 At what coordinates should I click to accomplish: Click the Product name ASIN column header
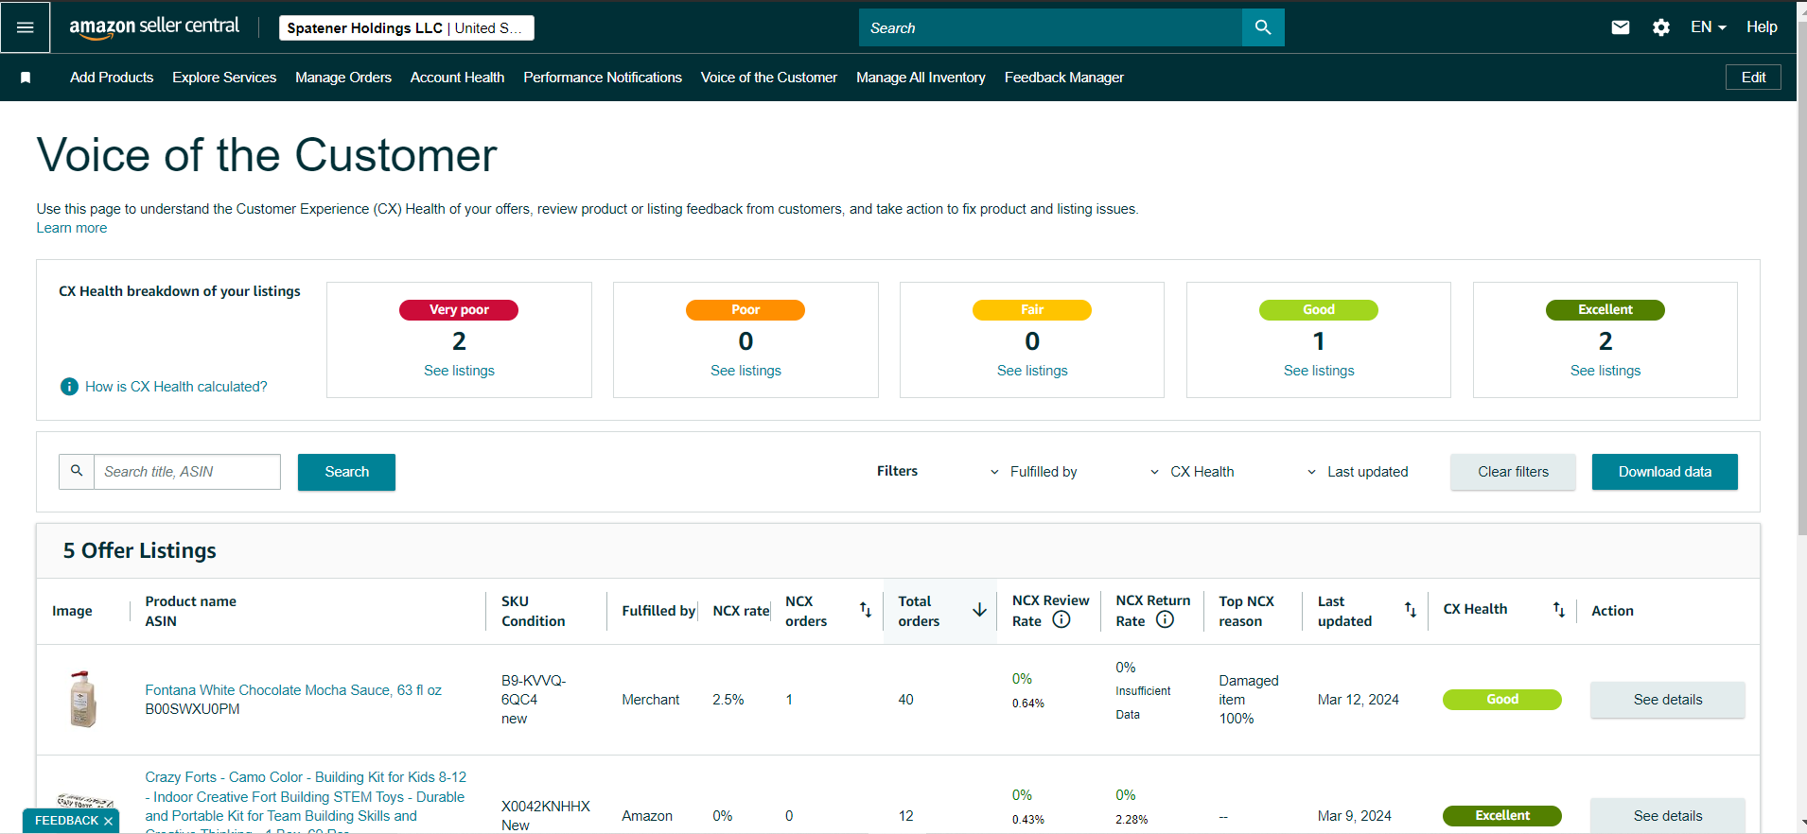coord(190,611)
